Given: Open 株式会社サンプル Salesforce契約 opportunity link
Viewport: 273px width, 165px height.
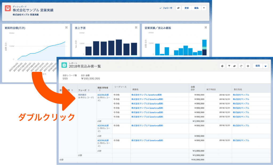Looking at the screenshot, I should pos(147,95).
